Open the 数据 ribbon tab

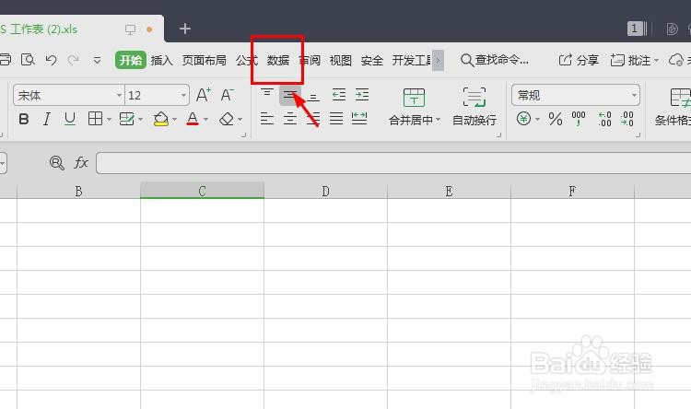(x=278, y=60)
